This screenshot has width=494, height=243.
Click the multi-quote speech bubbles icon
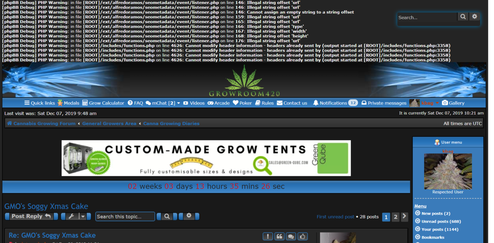pyautogui.click(x=291, y=236)
